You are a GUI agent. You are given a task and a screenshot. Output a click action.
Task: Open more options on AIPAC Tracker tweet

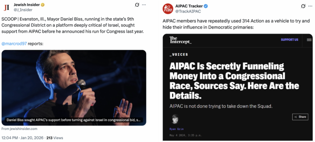coord(310,6)
